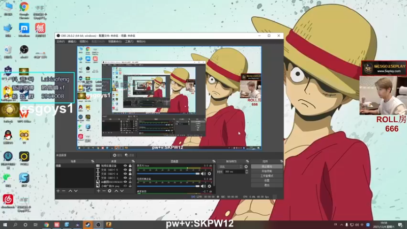Viewport: 407px width, 229px height.
Task: Open Task View on taskbar
Action: [35, 224]
